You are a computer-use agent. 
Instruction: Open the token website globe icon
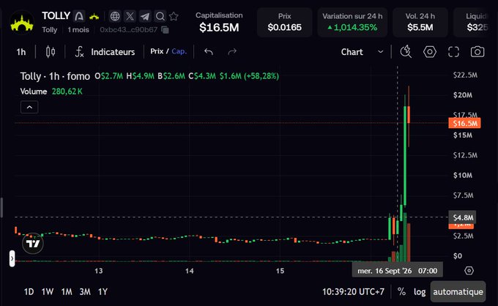click(x=115, y=16)
